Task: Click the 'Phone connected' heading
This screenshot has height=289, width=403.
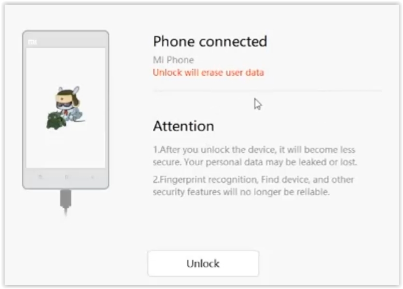Action: tap(210, 41)
